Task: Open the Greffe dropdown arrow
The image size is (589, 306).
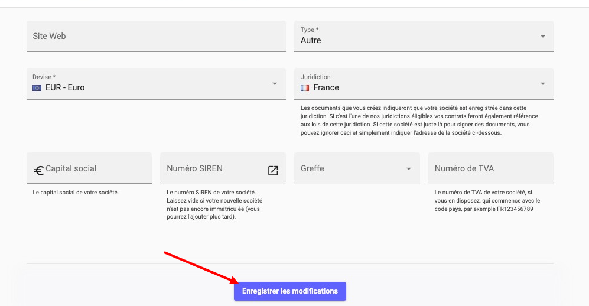Action: 408,169
